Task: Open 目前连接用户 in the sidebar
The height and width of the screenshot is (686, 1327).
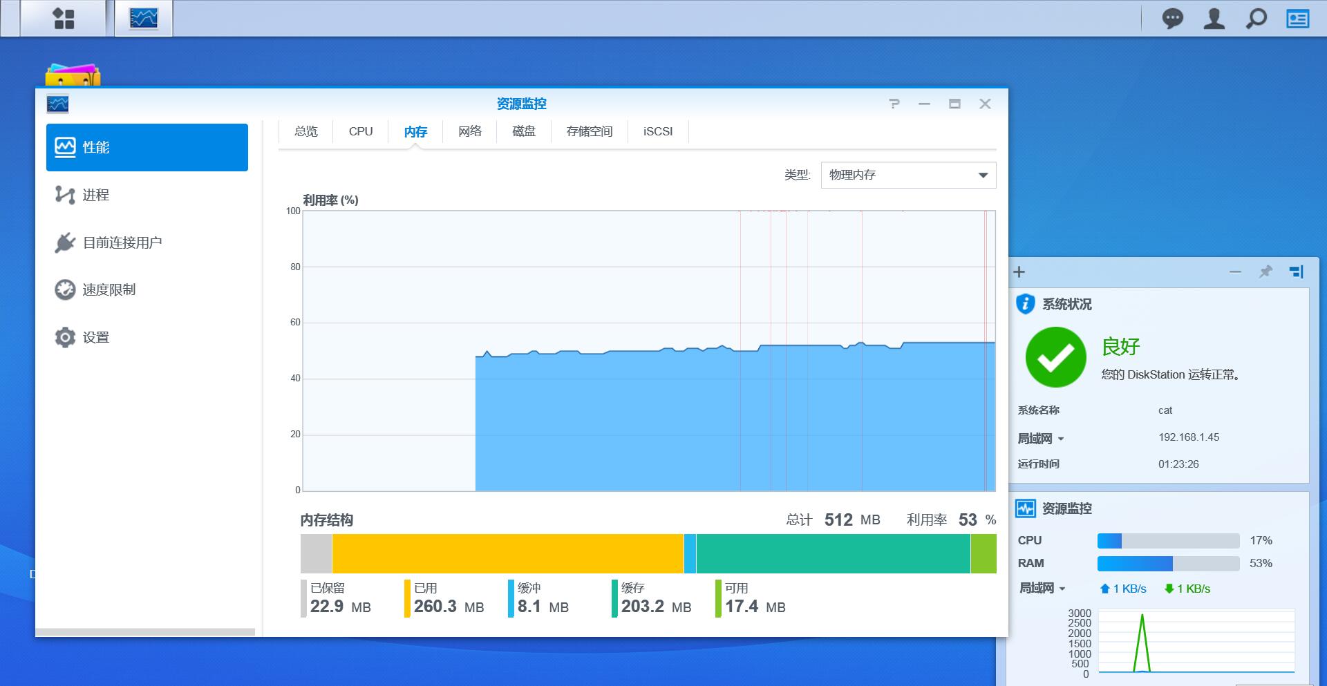Action: (122, 242)
